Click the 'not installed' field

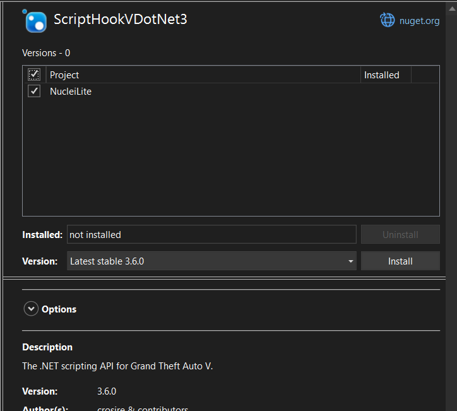(x=211, y=234)
